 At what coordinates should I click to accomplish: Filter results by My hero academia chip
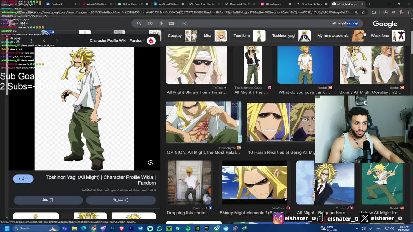point(339,36)
